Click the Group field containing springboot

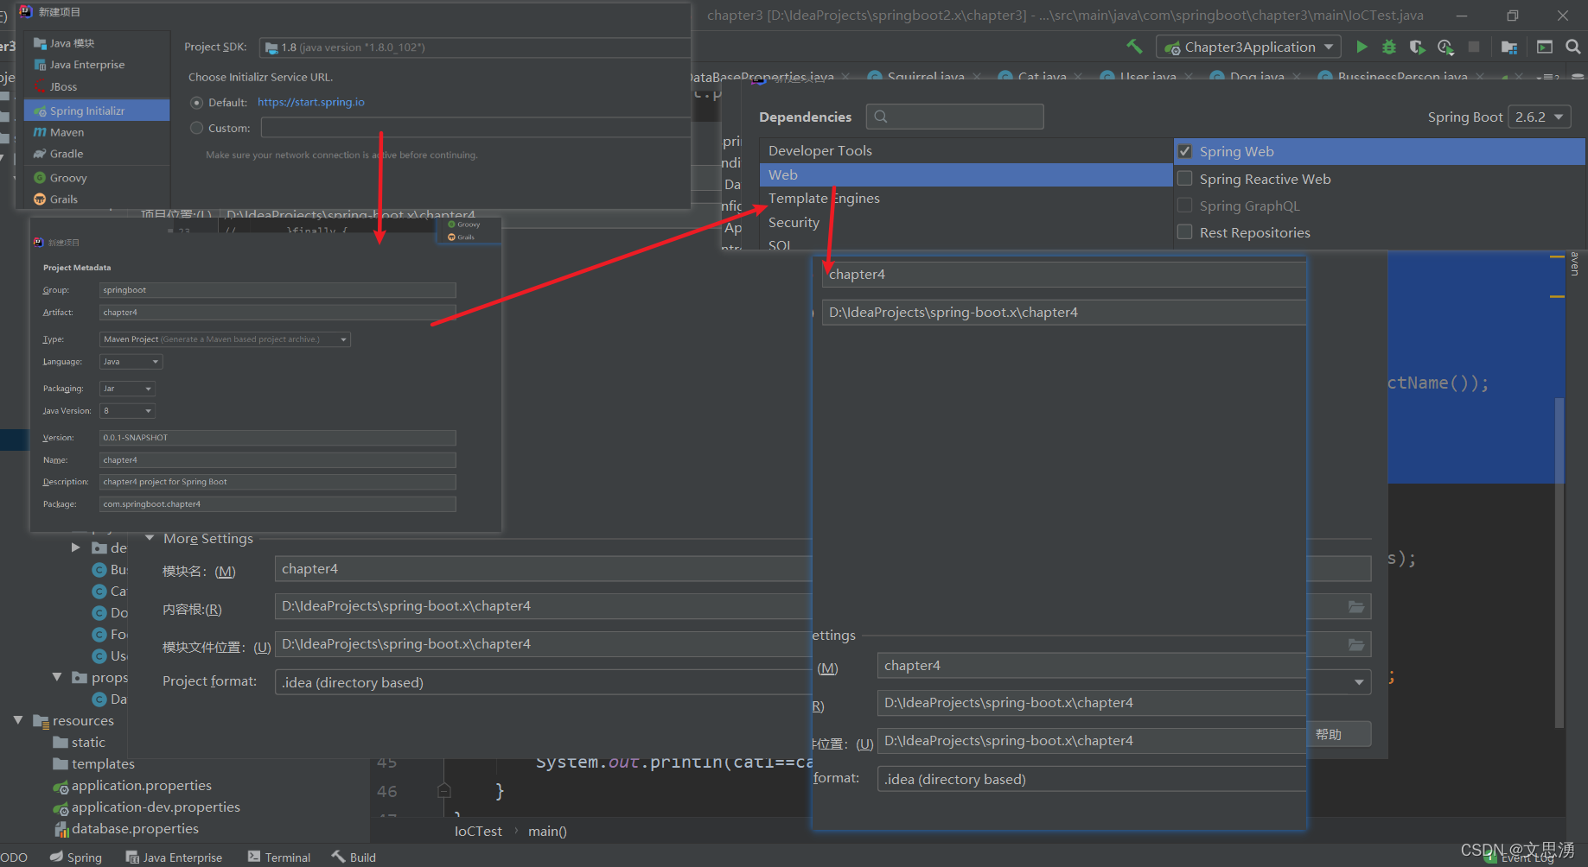pos(277,290)
